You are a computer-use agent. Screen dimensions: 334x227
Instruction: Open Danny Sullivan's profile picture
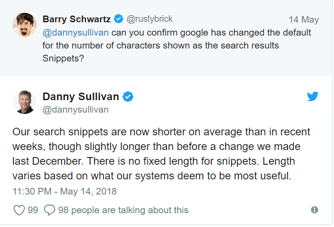[25, 102]
